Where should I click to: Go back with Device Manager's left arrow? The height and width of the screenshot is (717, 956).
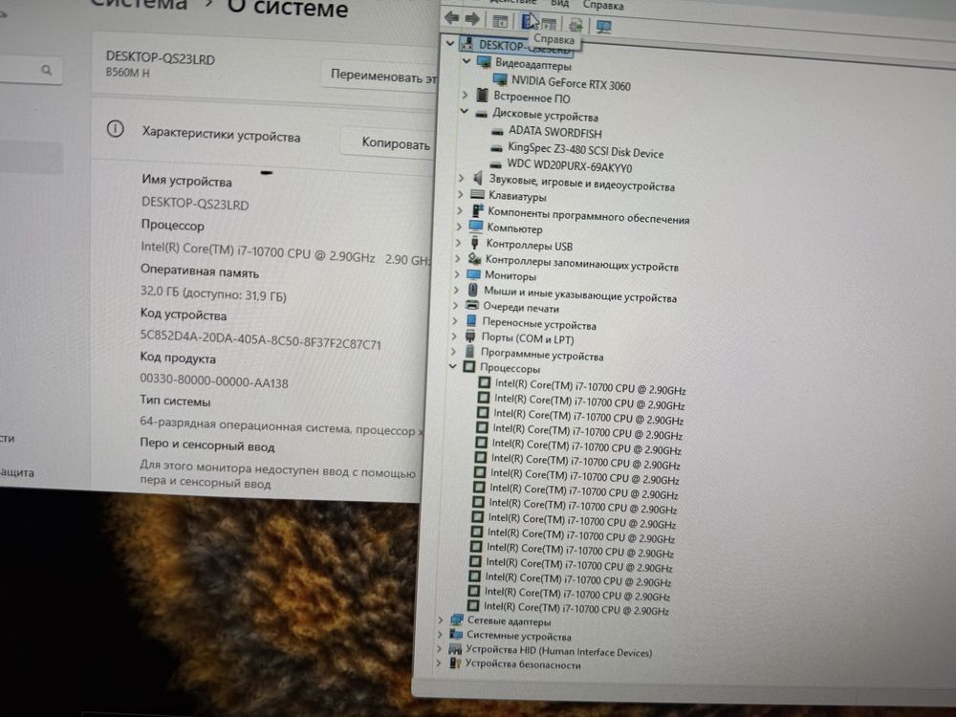pyautogui.click(x=452, y=17)
